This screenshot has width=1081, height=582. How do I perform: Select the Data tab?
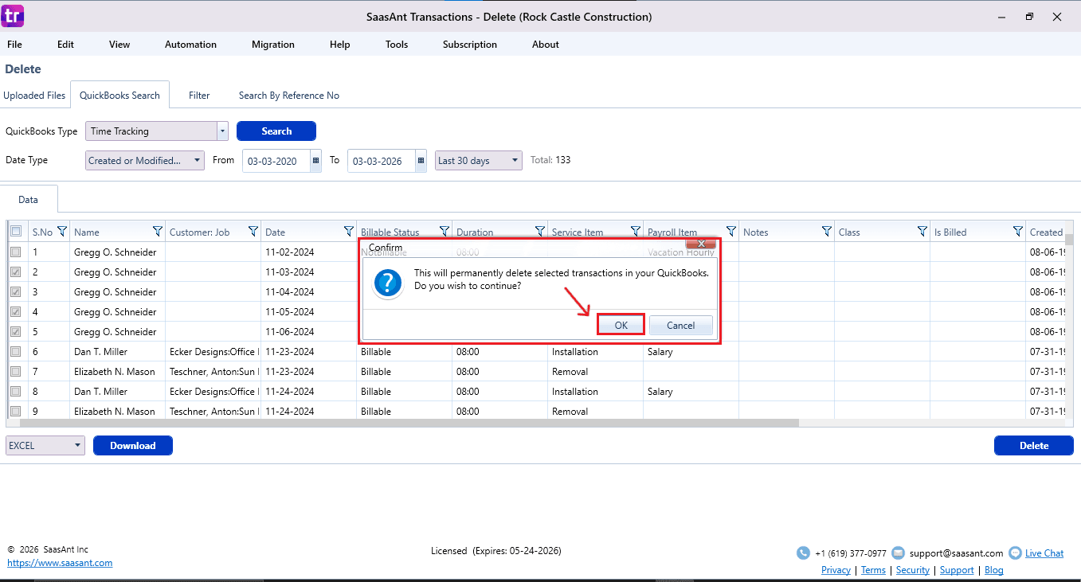click(x=29, y=200)
